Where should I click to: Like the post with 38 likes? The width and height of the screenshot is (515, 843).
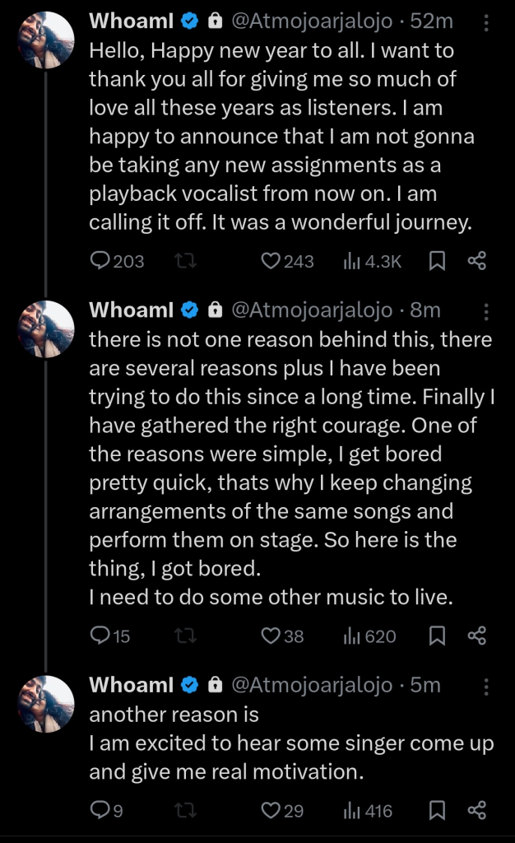271,636
